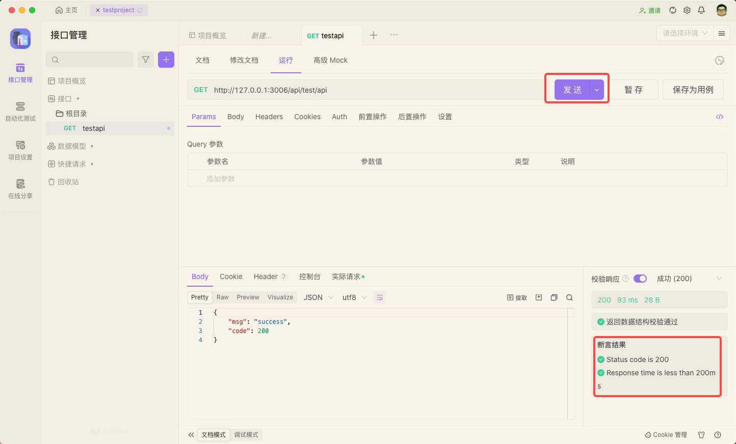Toggle word wrap in the response viewer
The width and height of the screenshot is (736, 444).
pos(380,297)
